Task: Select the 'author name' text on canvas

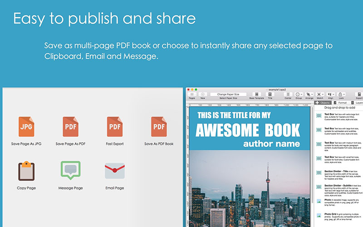Action: click(271, 144)
